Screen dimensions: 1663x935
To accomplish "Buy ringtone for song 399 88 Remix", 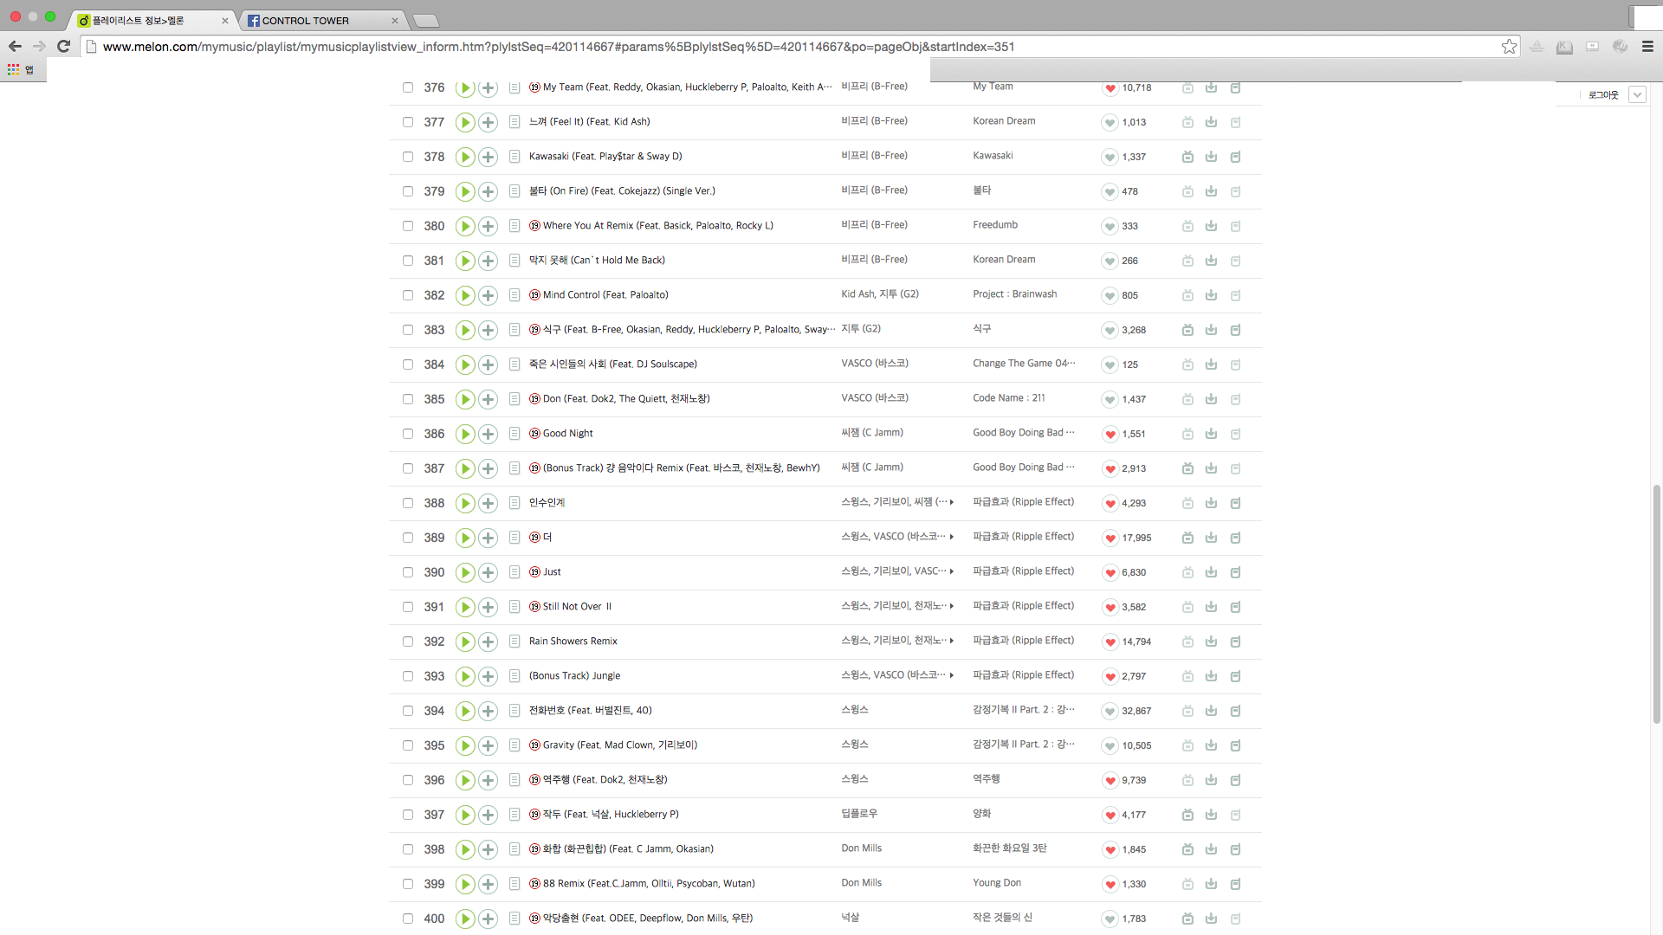I will [1235, 884].
